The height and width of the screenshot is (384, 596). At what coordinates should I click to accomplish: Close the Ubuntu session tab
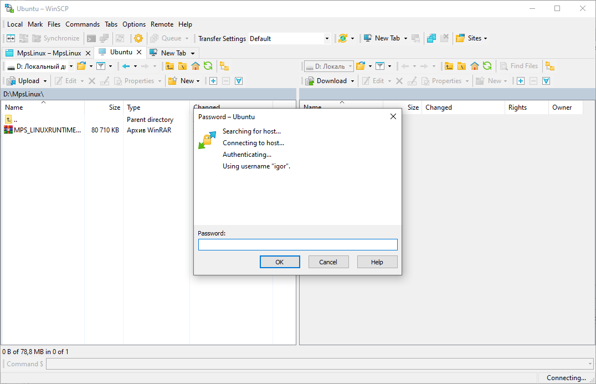click(139, 52)
